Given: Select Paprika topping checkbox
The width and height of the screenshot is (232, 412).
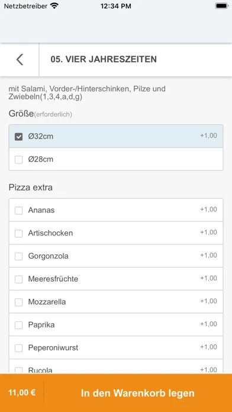Looking at the screenshot, I should tap(18, 325).
